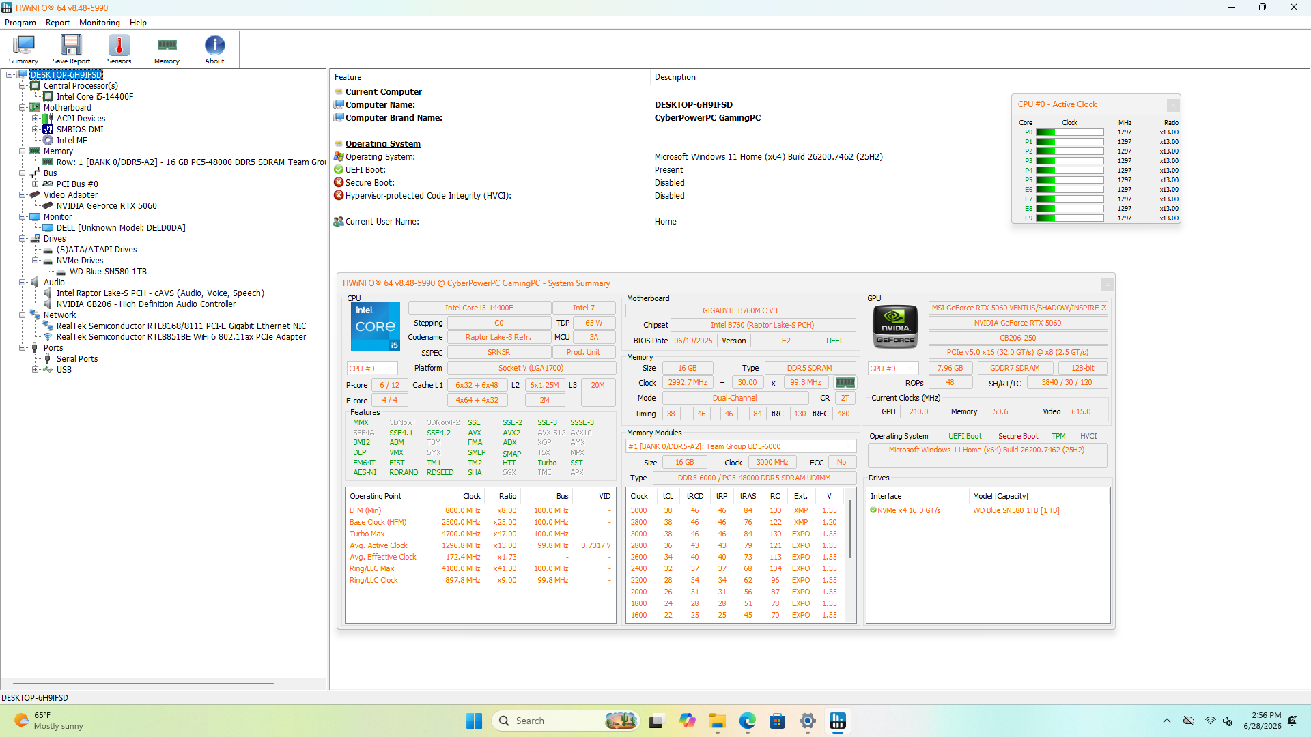
Task: Click the Feature column header
Action: [490, 77]
